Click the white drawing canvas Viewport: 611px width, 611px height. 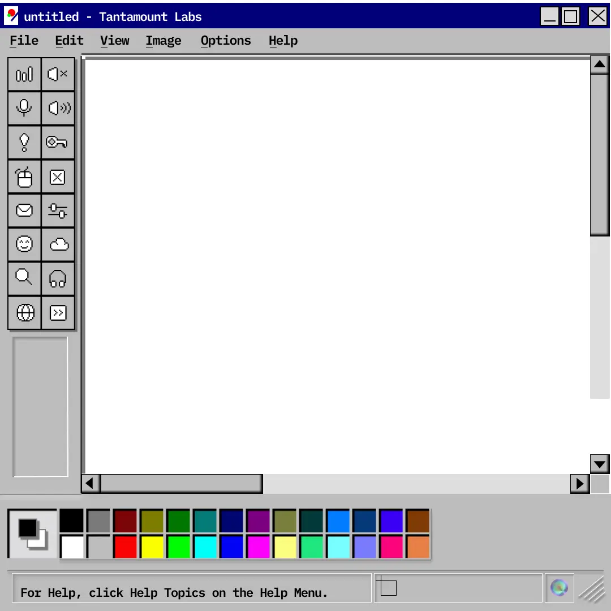pos(337,266)
